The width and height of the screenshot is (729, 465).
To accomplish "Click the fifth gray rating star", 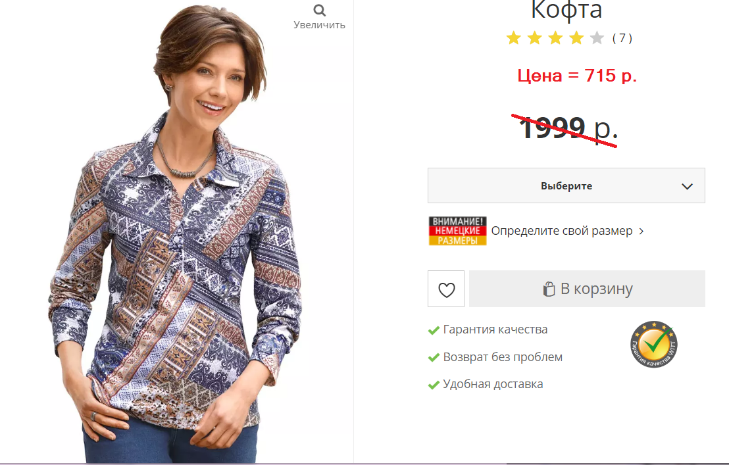I will click(597, 37).
